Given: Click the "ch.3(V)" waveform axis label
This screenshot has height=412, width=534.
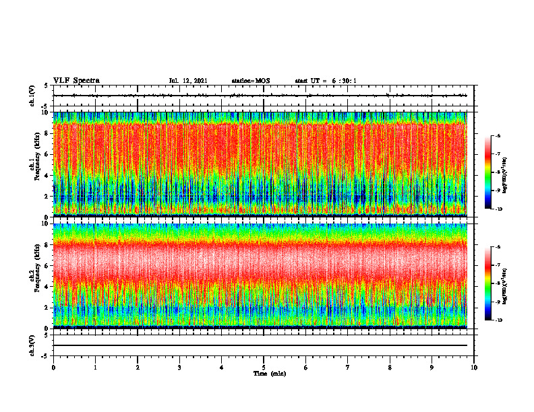Looking at the screenshot, I should tap(32, 345).
